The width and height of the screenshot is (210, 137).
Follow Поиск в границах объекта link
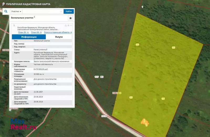(x=58, y=32)
